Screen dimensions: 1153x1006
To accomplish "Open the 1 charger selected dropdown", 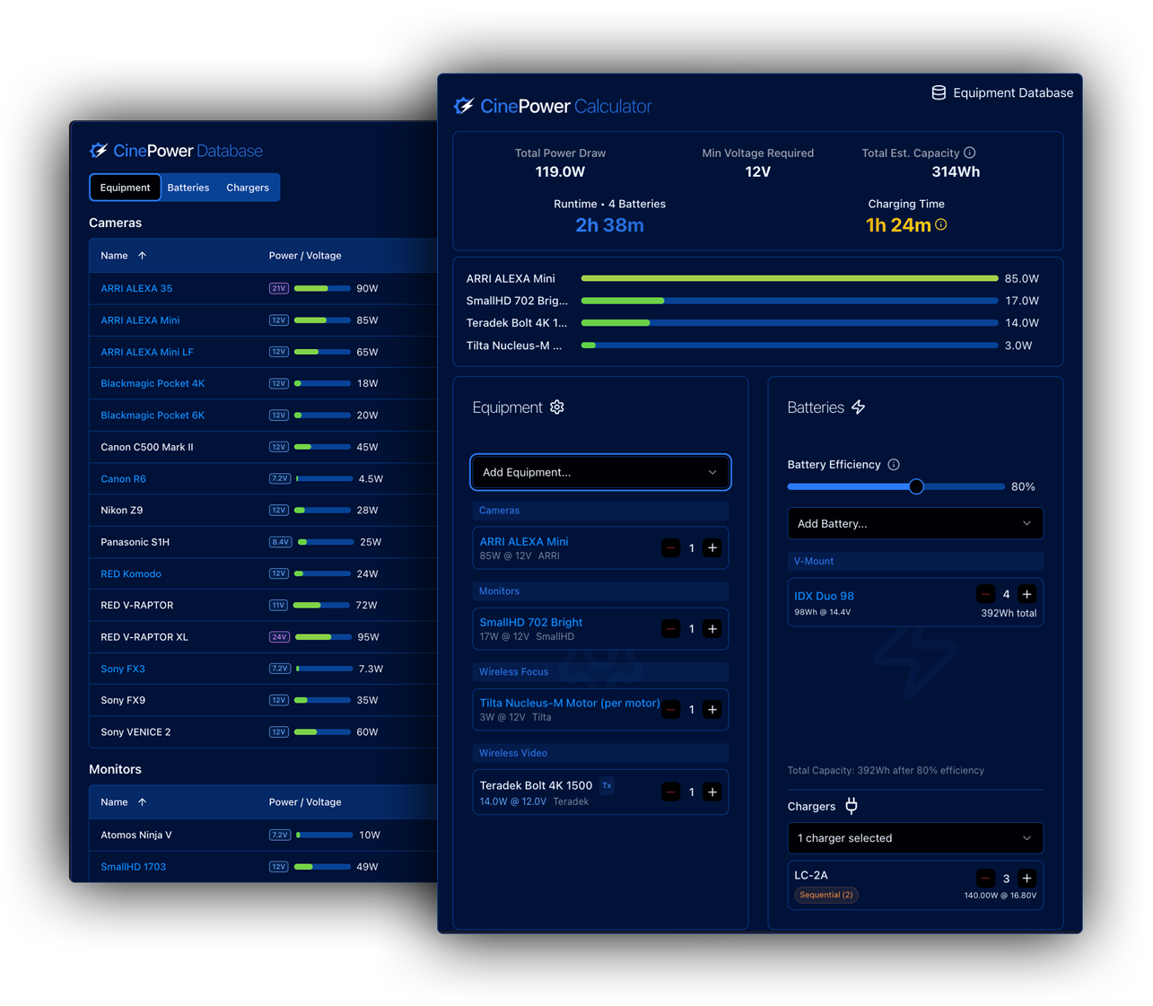I will point(915,838).
